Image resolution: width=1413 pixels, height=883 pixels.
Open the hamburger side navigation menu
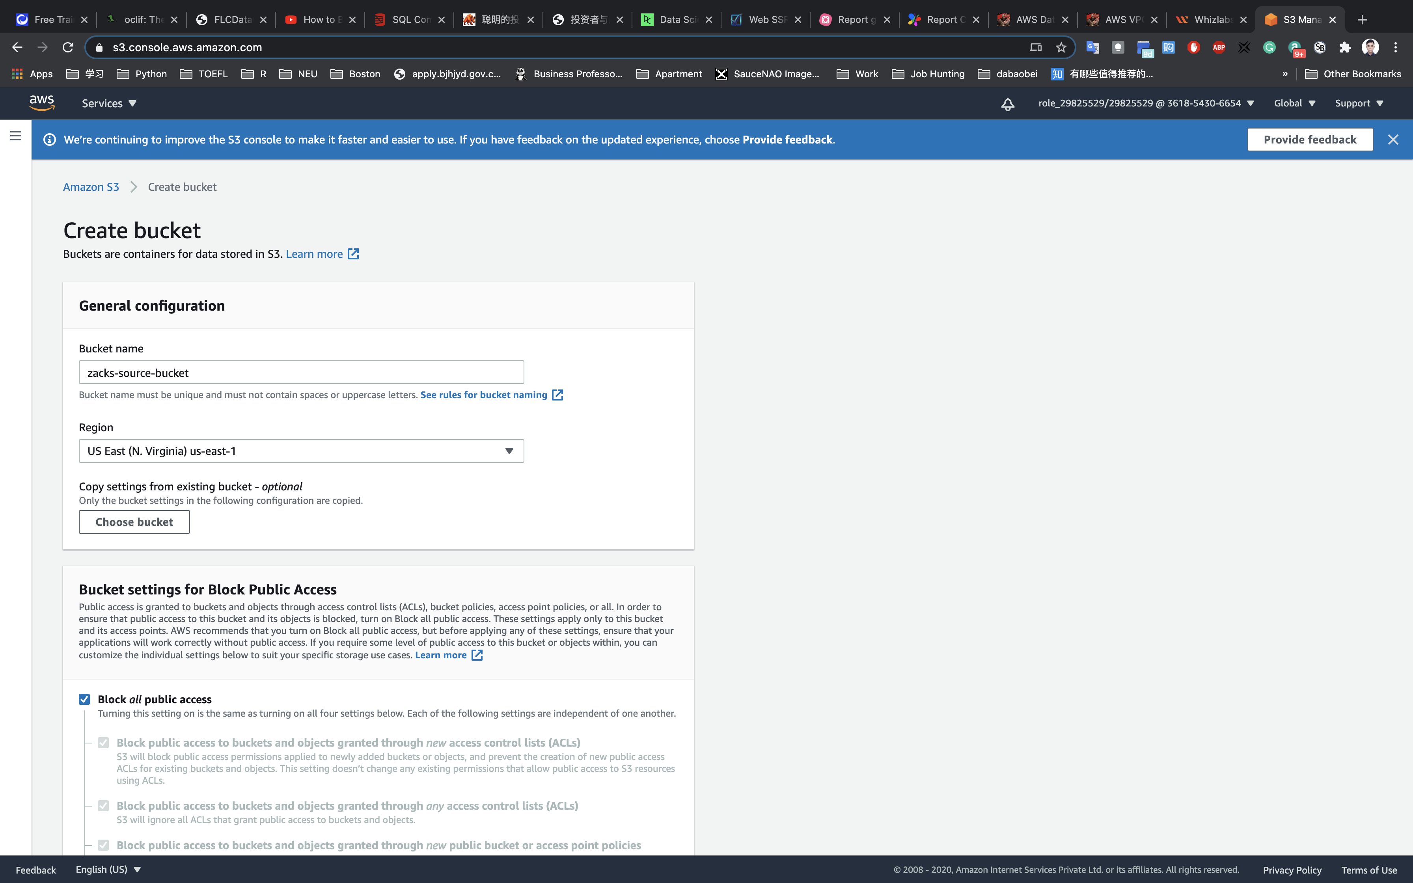[x=16, y=136]
